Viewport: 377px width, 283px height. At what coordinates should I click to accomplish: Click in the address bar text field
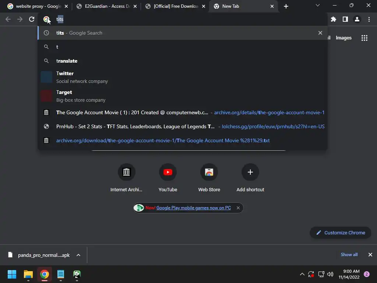coord(190,19)
